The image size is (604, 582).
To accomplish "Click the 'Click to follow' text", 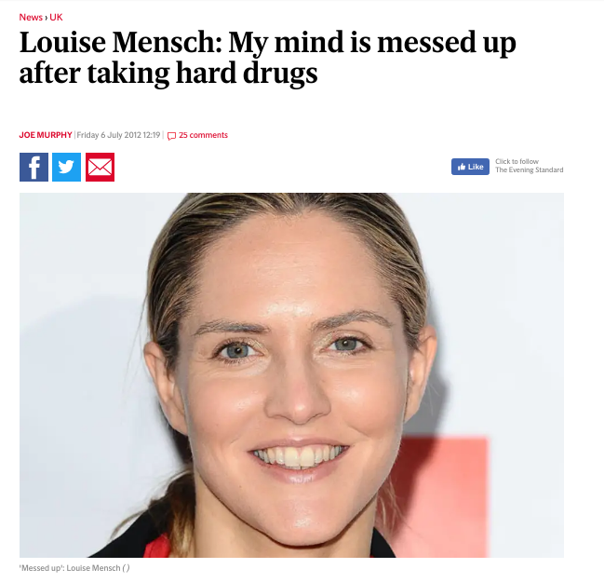I will pyautogui.click(x=517, y=161).
